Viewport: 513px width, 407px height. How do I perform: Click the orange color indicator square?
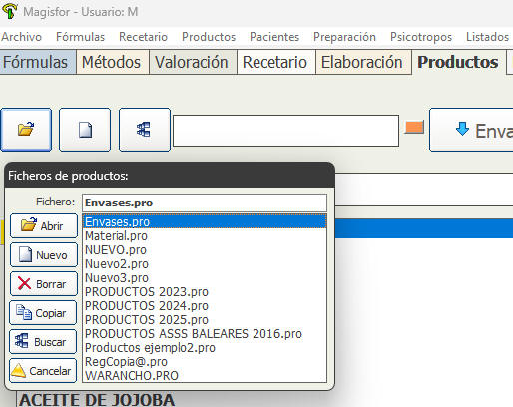pos(414,127)
